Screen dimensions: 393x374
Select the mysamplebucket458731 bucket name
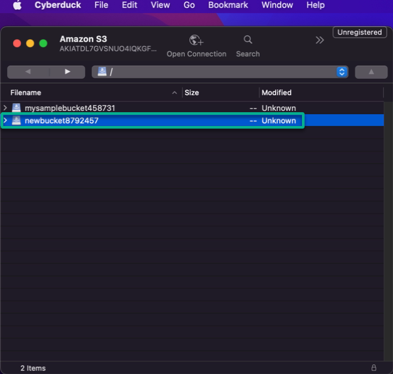pos(69,108)
